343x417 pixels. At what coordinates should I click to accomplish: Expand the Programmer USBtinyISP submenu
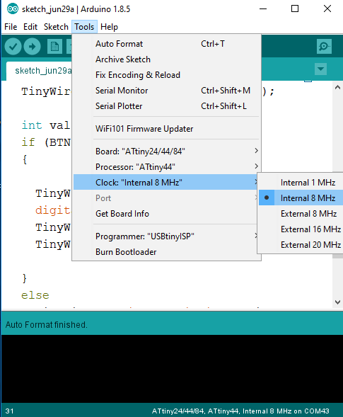click(x=166, y=236)
